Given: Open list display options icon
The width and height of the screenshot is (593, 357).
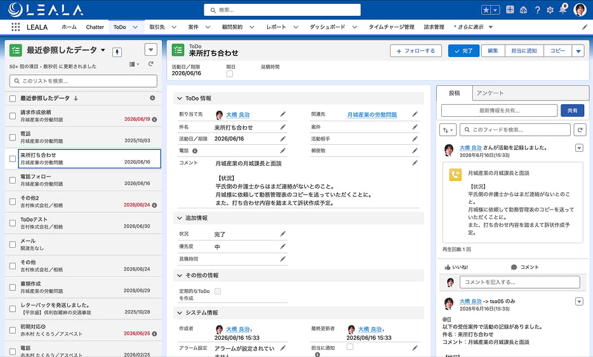Looking at the screenshot, I should [x=134, y=64].
